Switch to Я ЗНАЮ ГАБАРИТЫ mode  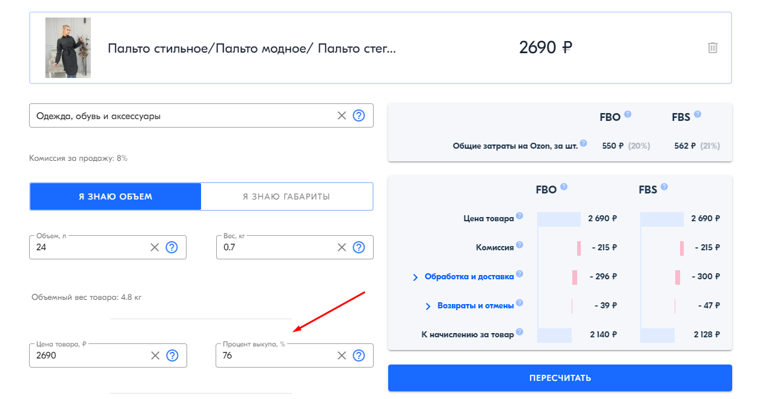pos(286,196)
